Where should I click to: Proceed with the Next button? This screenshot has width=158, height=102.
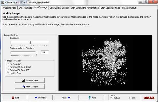tap(66, 98)
